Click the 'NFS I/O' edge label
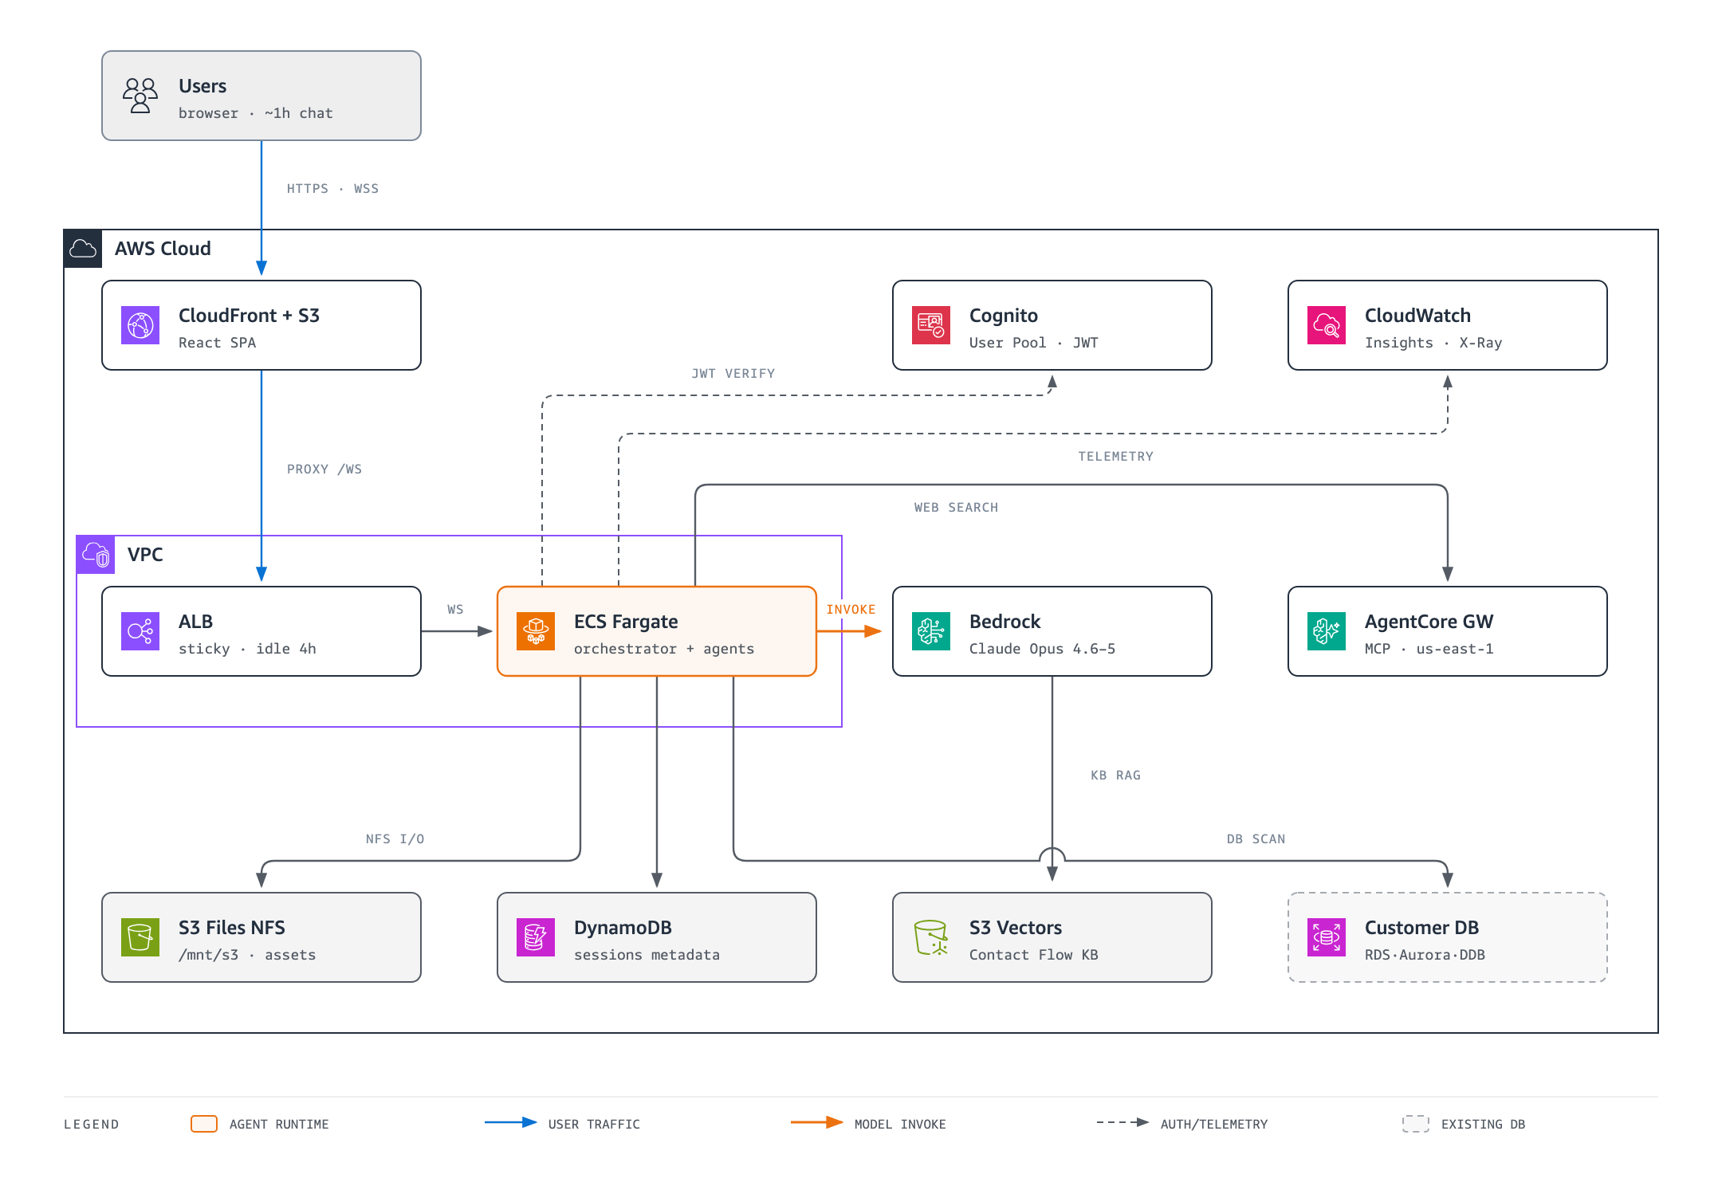 (x=395, y=839)
